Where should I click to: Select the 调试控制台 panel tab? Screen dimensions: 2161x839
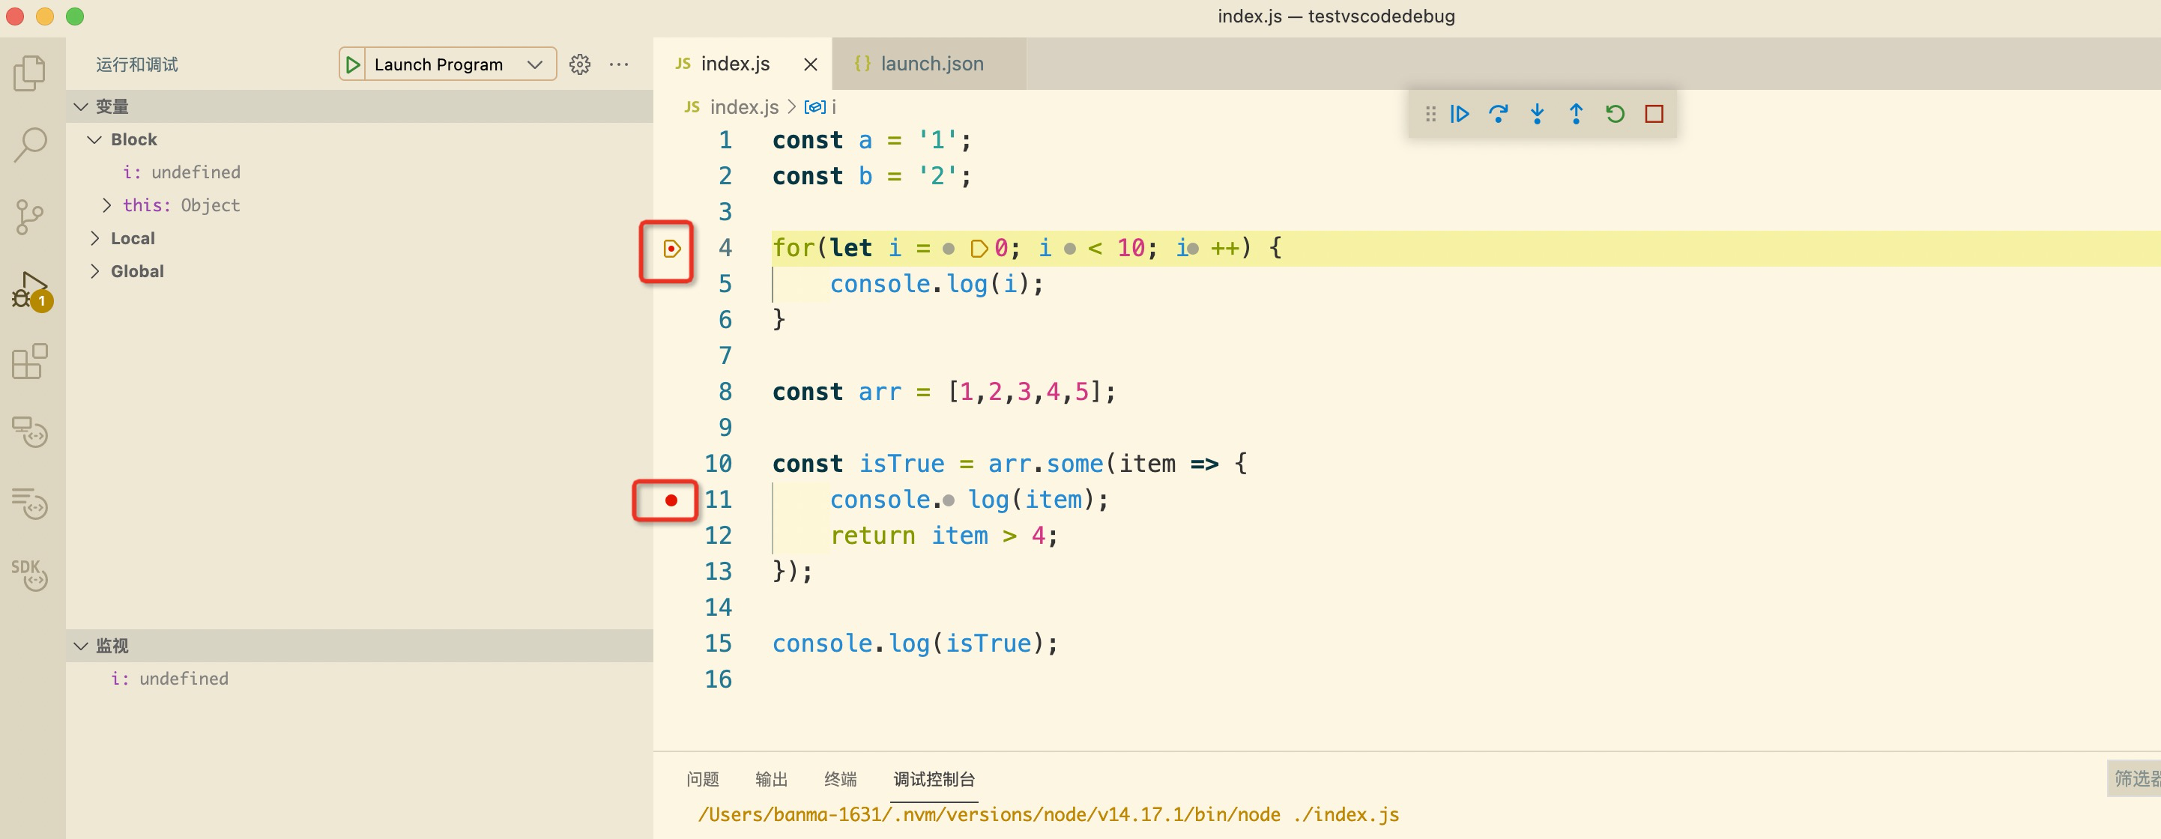tap(934, 779)
